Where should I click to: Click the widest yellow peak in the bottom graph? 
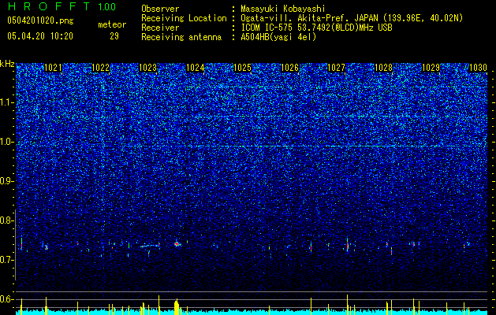pos(177,306)
